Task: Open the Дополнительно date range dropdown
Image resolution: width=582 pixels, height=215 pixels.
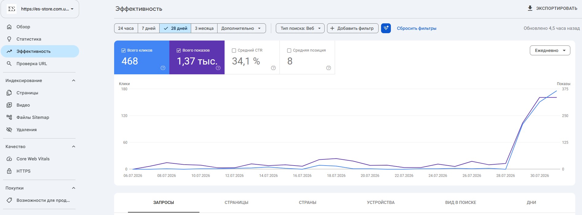Action: 241,28
